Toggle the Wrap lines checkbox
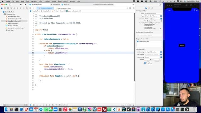Viewport: 201px width, 113px height. 145,63
